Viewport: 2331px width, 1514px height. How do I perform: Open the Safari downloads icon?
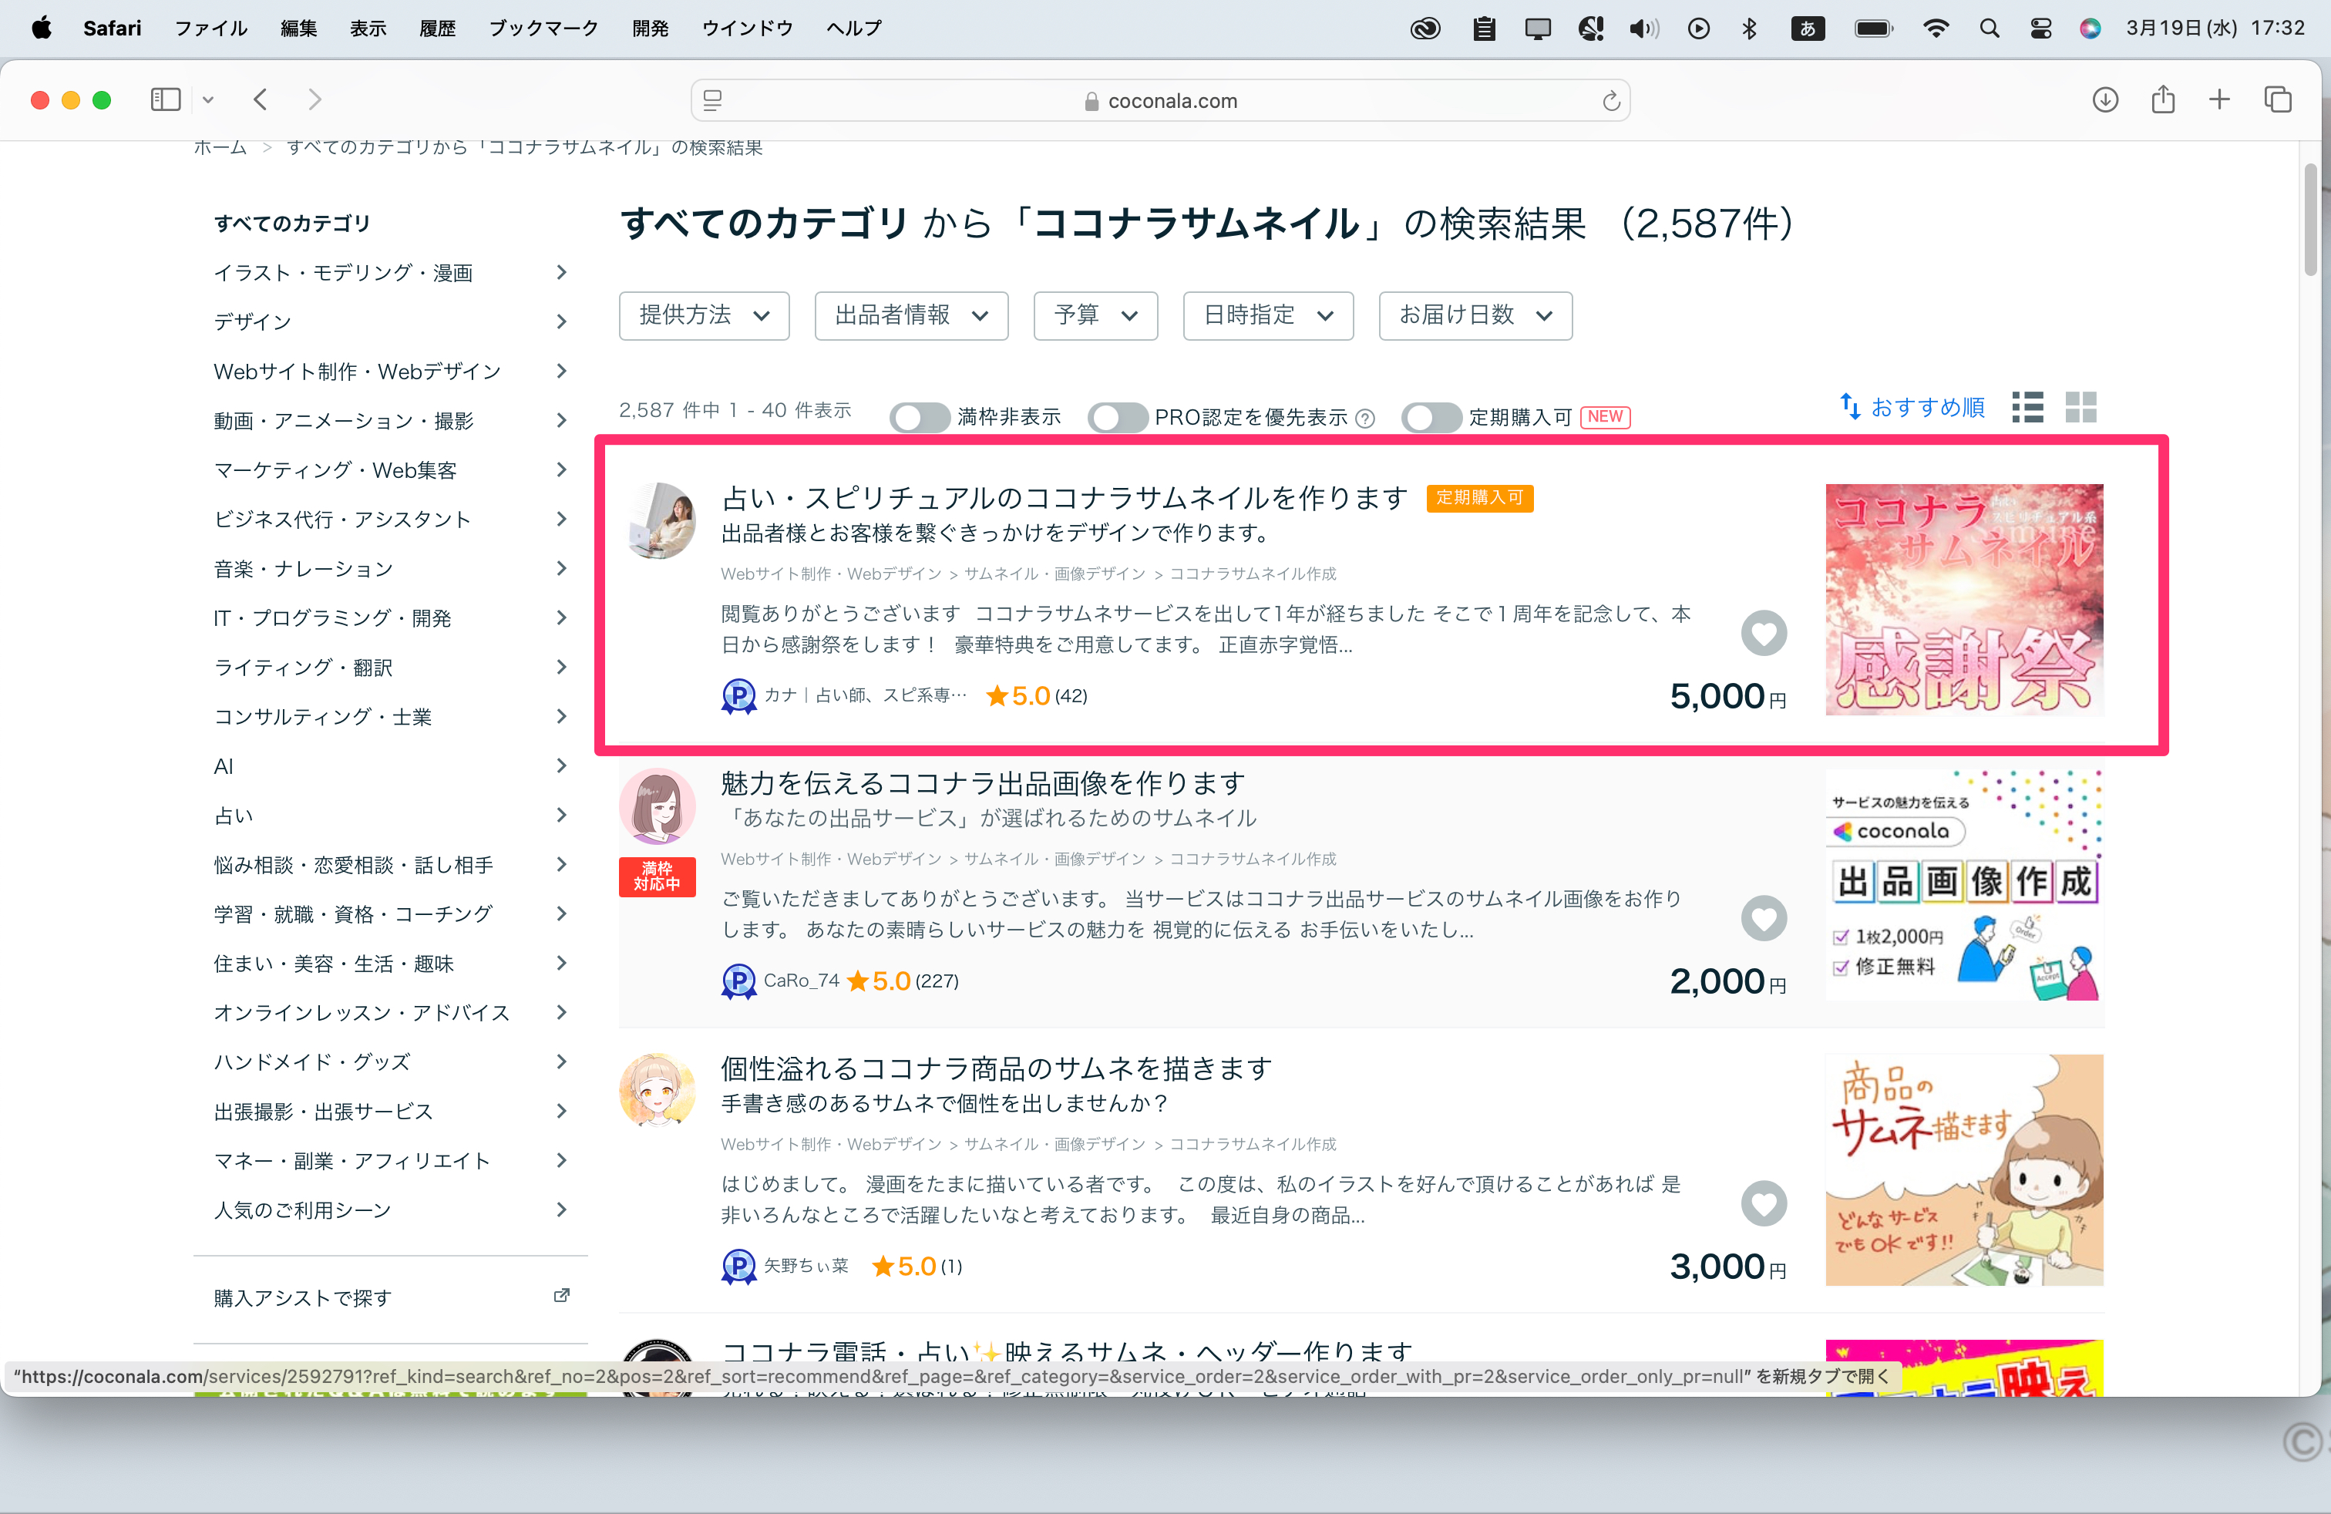pos(2104,100)
